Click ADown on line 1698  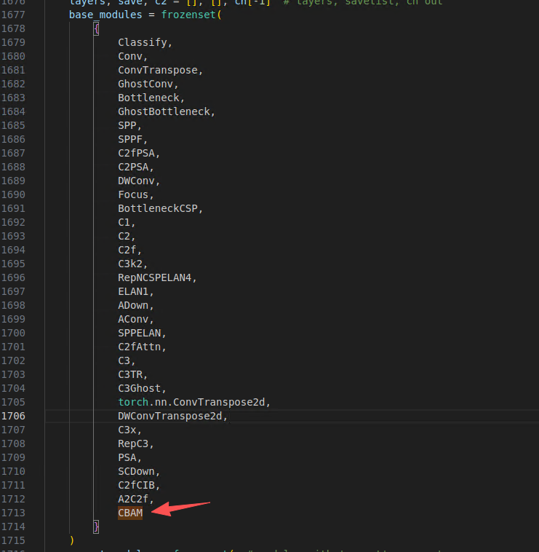click(133, 305)
